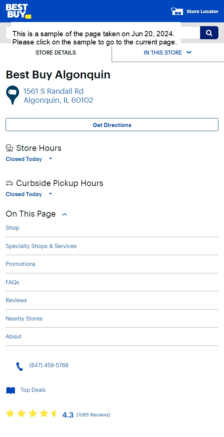Open the In This Store dropdown tab
The image size is (224, 437).
click(168, 53)
